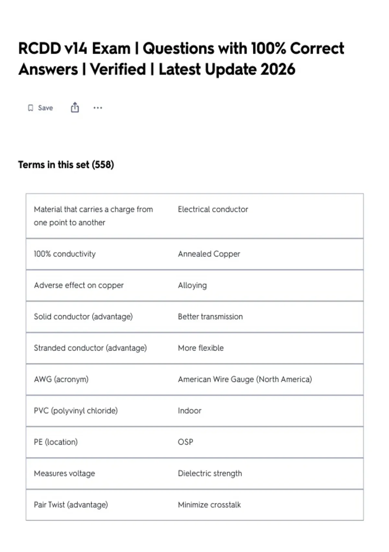Open the three-dot more options menu
389x552 pixels.
[x=98, y=108]
